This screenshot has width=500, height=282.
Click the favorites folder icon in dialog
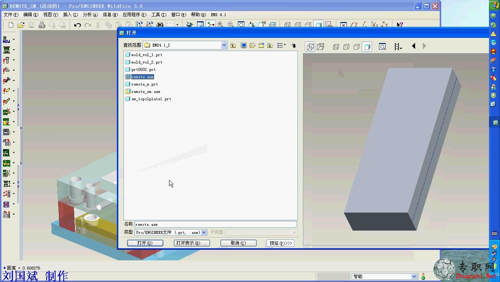click(x=270, y=46)
